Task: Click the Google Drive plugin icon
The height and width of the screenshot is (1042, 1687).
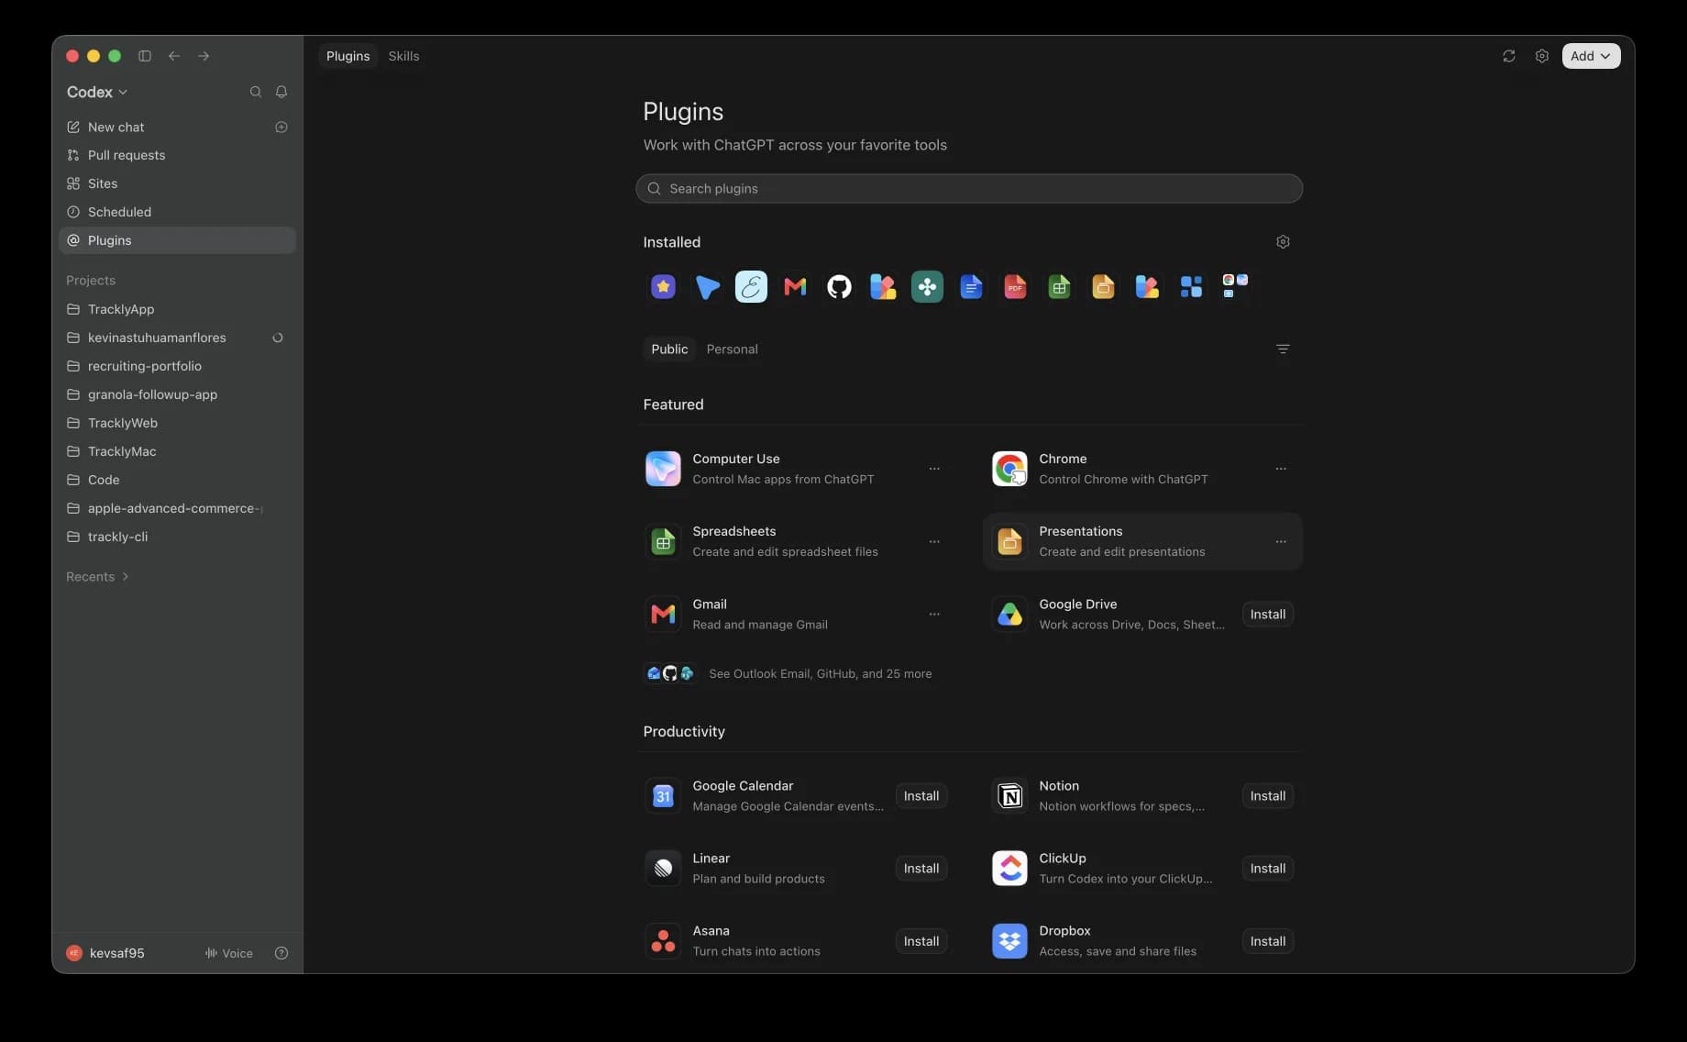Action: coord(1009,615)
